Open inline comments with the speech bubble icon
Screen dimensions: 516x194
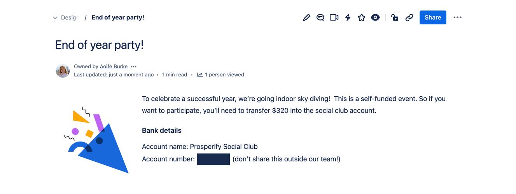click(320, 17)
